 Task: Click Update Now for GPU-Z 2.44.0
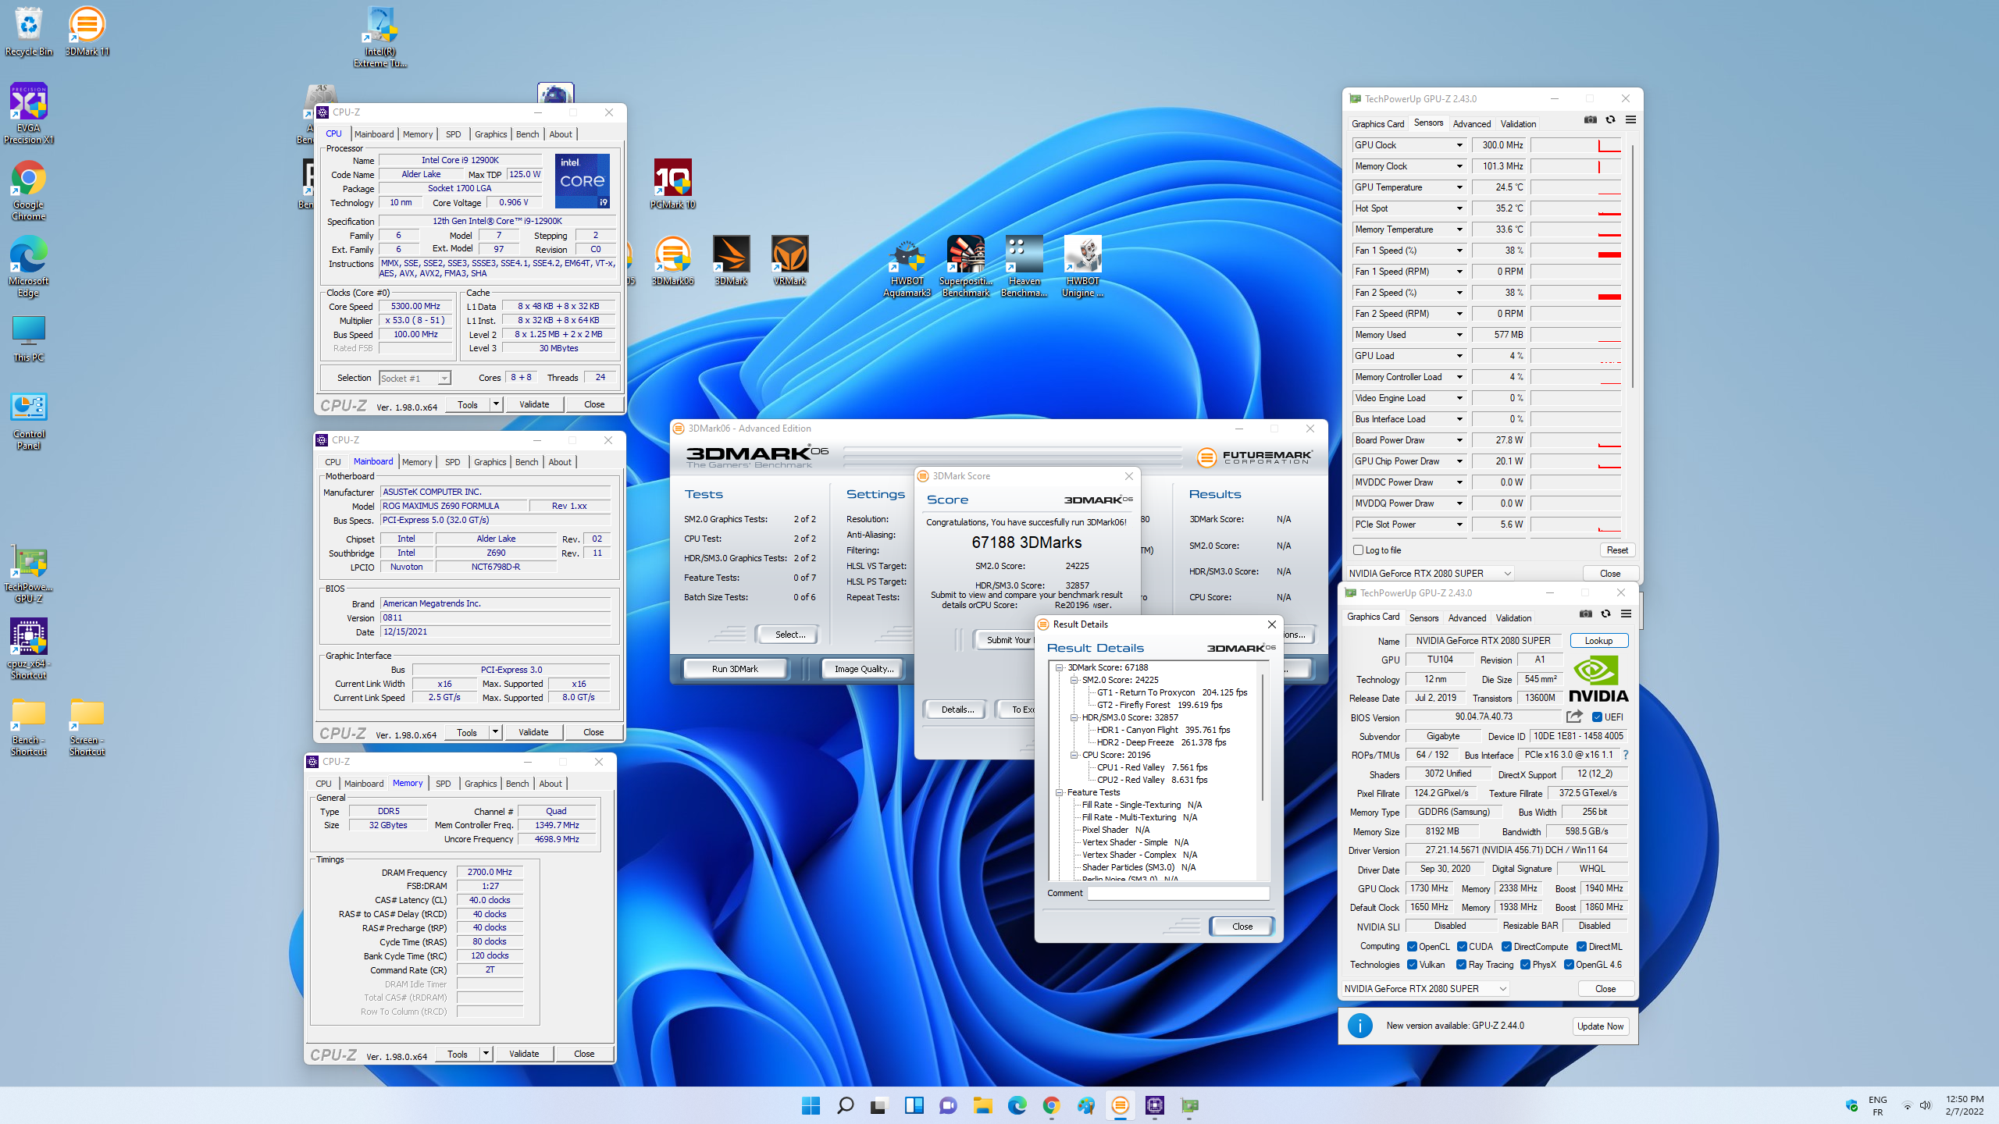(1600, 1026)
